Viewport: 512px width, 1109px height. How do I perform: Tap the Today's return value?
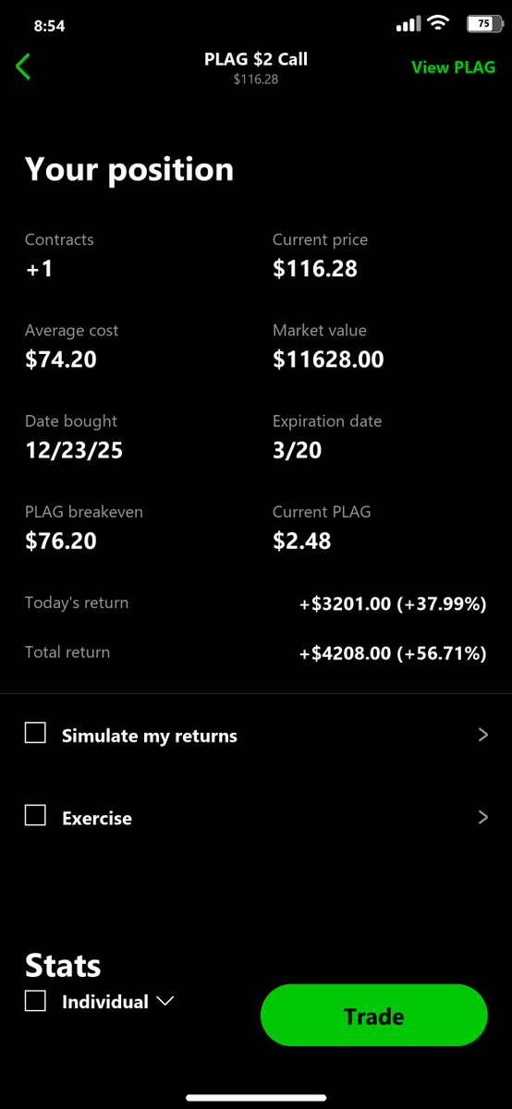393,604
